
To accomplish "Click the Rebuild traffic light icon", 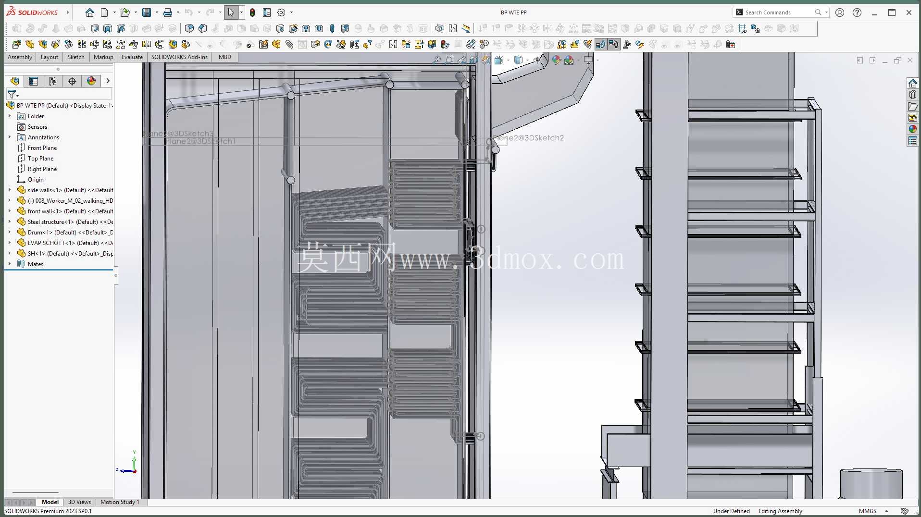I will tap(252, 12).
